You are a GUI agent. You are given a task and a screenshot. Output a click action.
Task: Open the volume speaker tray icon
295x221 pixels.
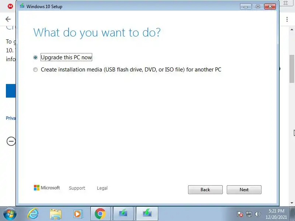pos(257,214)
